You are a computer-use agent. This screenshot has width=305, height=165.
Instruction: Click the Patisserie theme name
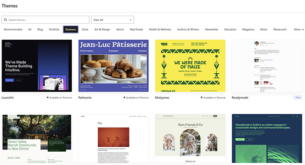point(85,98)
